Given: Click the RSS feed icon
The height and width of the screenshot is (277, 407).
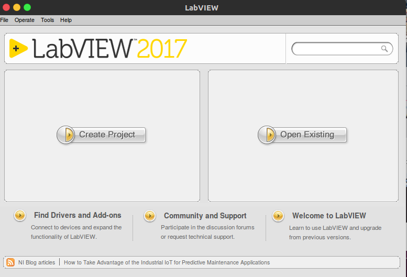Looking at the screenshot, I should [10, 262].
